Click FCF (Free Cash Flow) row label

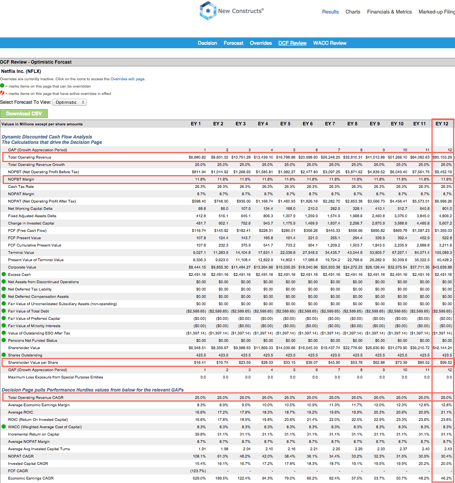(x=27, y=231)
